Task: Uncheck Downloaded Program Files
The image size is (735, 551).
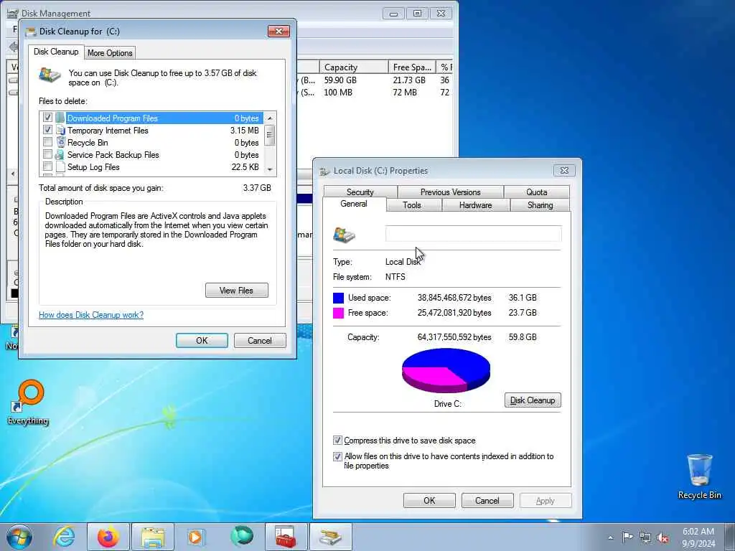Action: point(47,117)
